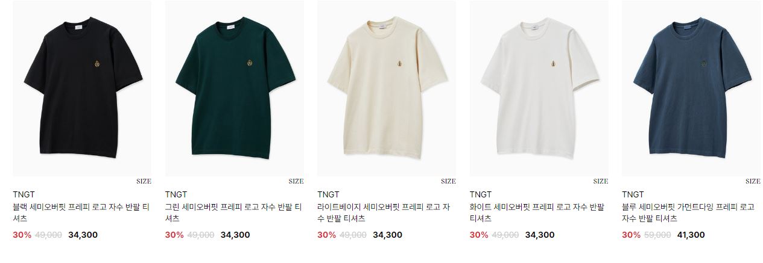Viewport: 763px width, 263px height.
Task: Select the 34,300 sale price of white t-shirt
Action: (x=540, y=235)
